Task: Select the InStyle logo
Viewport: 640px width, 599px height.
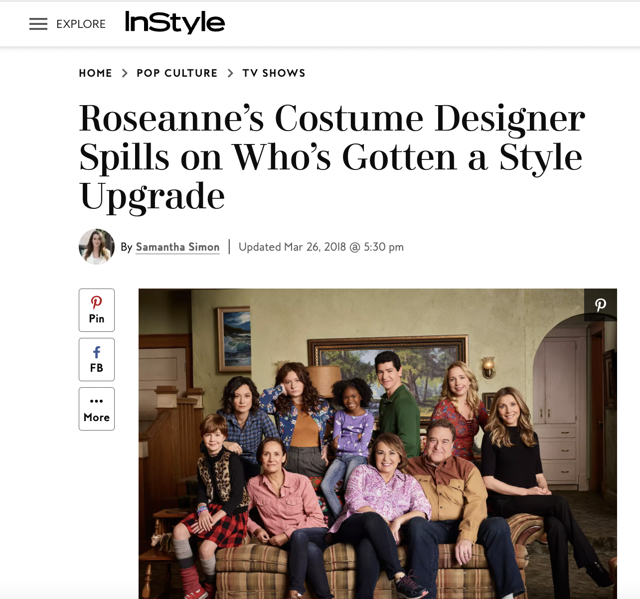Action: point(175,22)
